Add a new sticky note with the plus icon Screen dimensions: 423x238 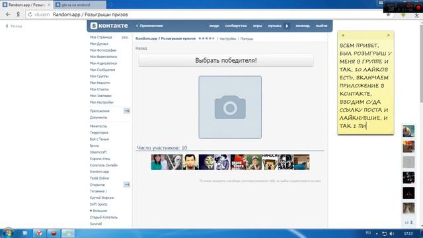[343, 35]
